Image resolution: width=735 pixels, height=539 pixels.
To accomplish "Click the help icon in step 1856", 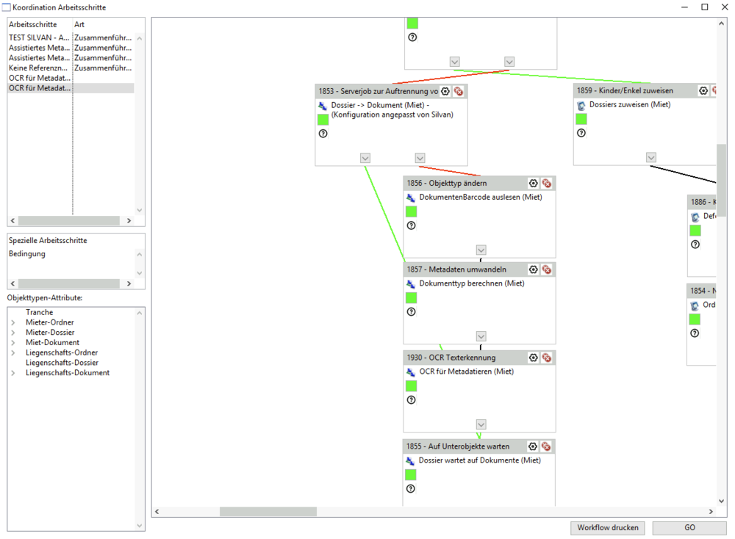I will [x=411, y=225].
